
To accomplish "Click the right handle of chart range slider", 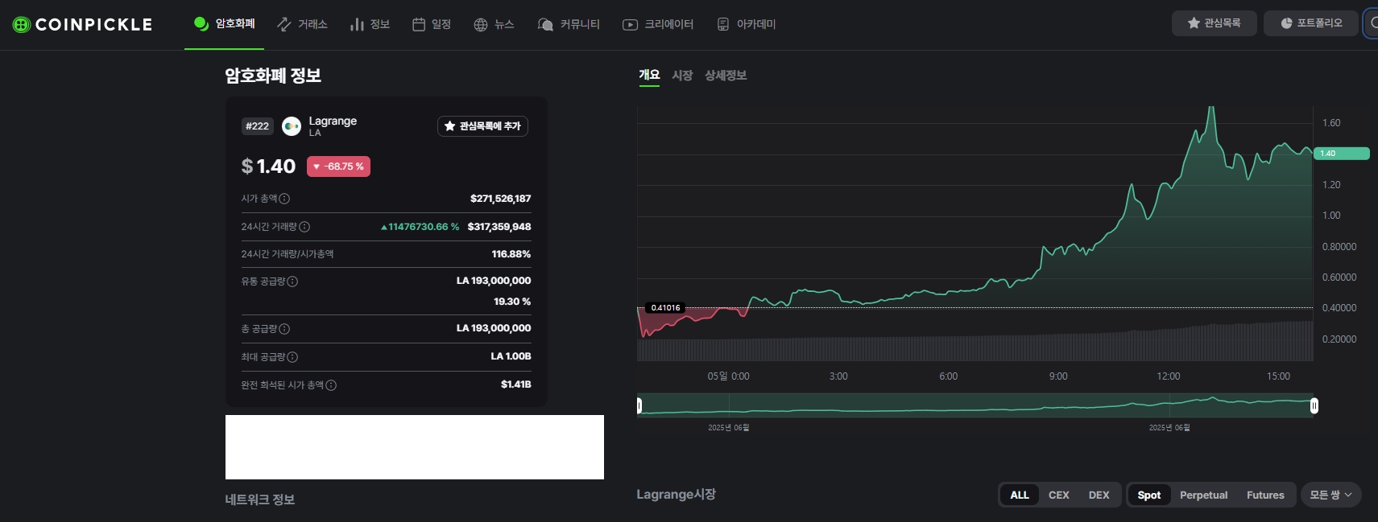I will coord(1314,405).
